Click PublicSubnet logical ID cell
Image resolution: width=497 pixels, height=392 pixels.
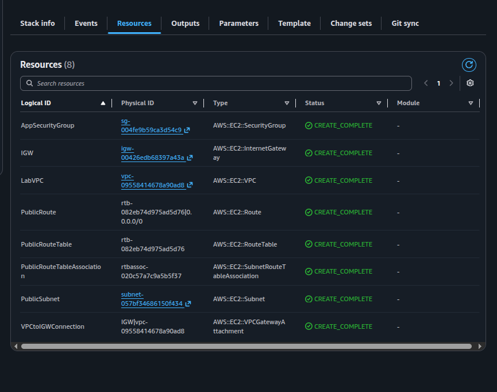[x=40, y=299]
